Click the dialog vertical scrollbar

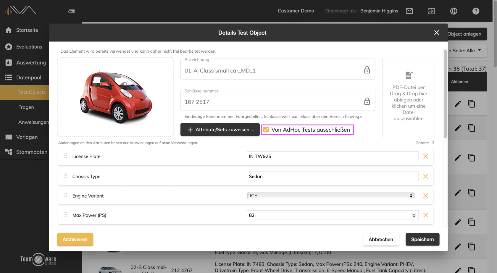pyautogui.click(x=445, y=94)
